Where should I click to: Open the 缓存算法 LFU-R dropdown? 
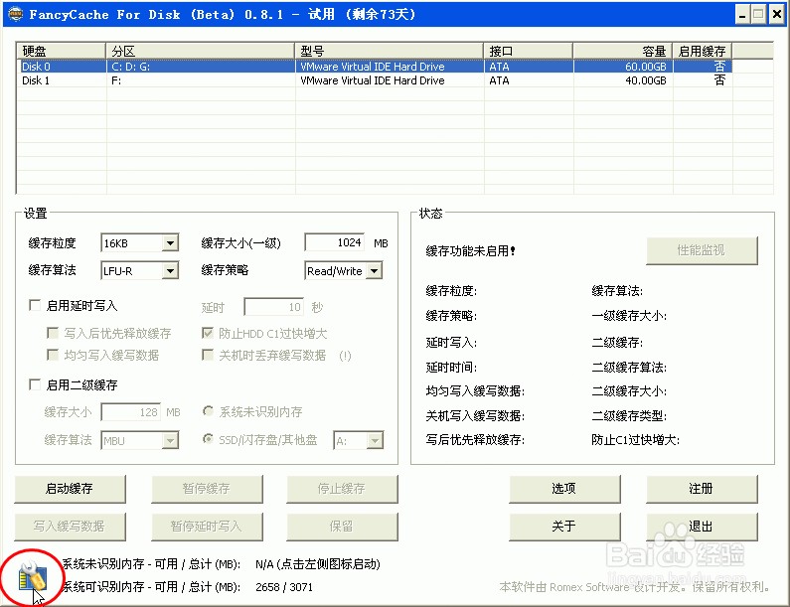click(171, 271)
